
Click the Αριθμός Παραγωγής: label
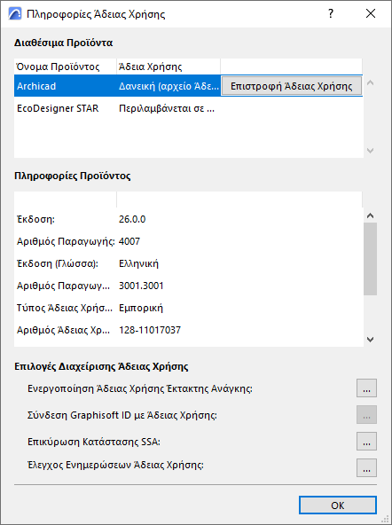click(66, 241)
